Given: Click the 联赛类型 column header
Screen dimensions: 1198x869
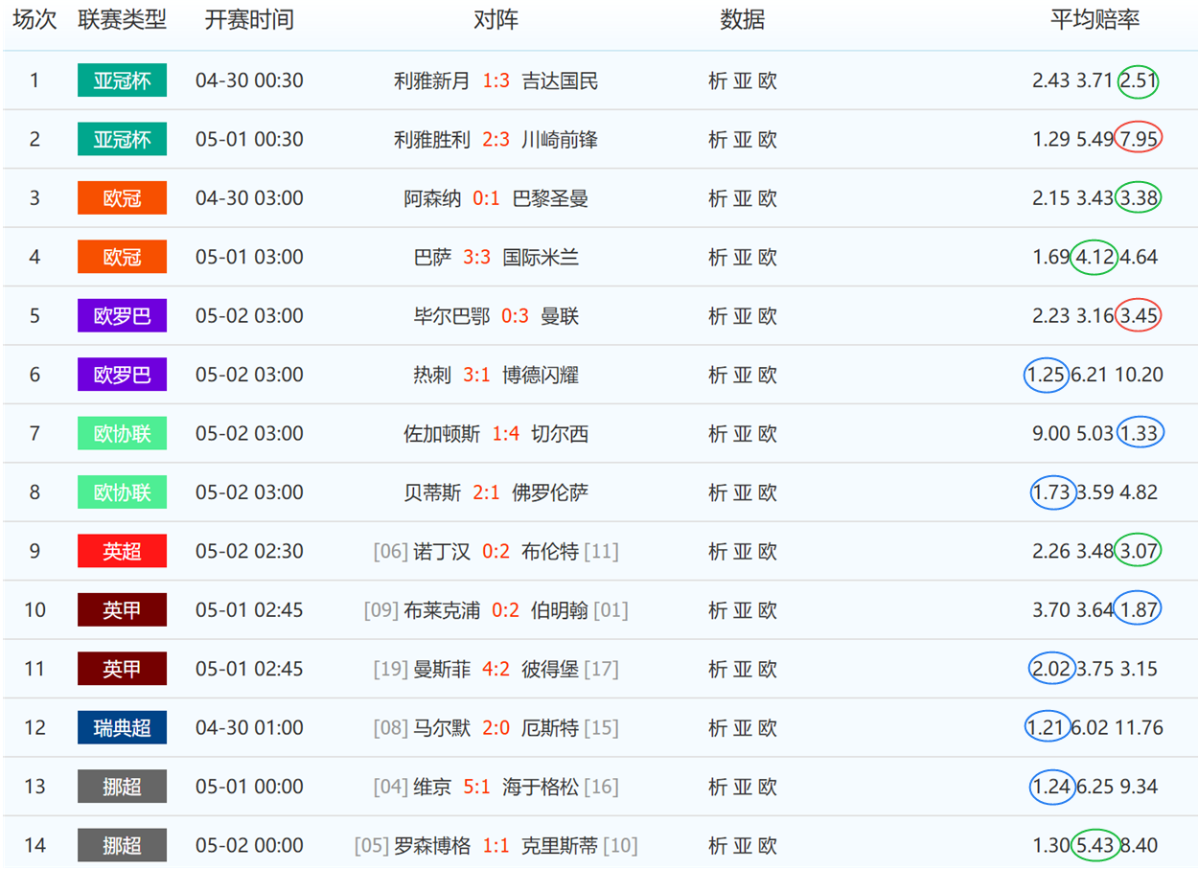Looking at the screenshot, I should click(122, 20).
